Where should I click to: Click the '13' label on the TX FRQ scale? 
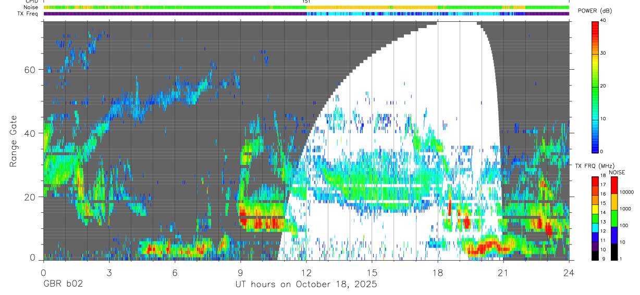(604, 222)
